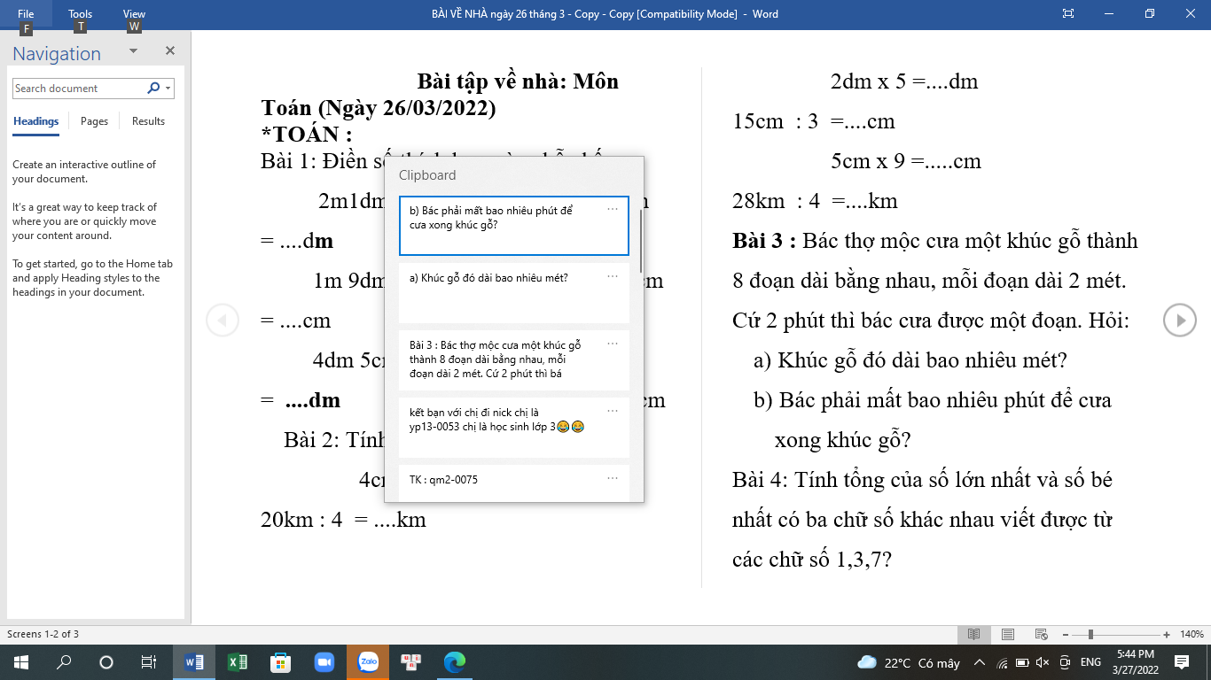Open more options for 'Bài 3' clip
The image size is (1211, 680).
click(613, 344)
